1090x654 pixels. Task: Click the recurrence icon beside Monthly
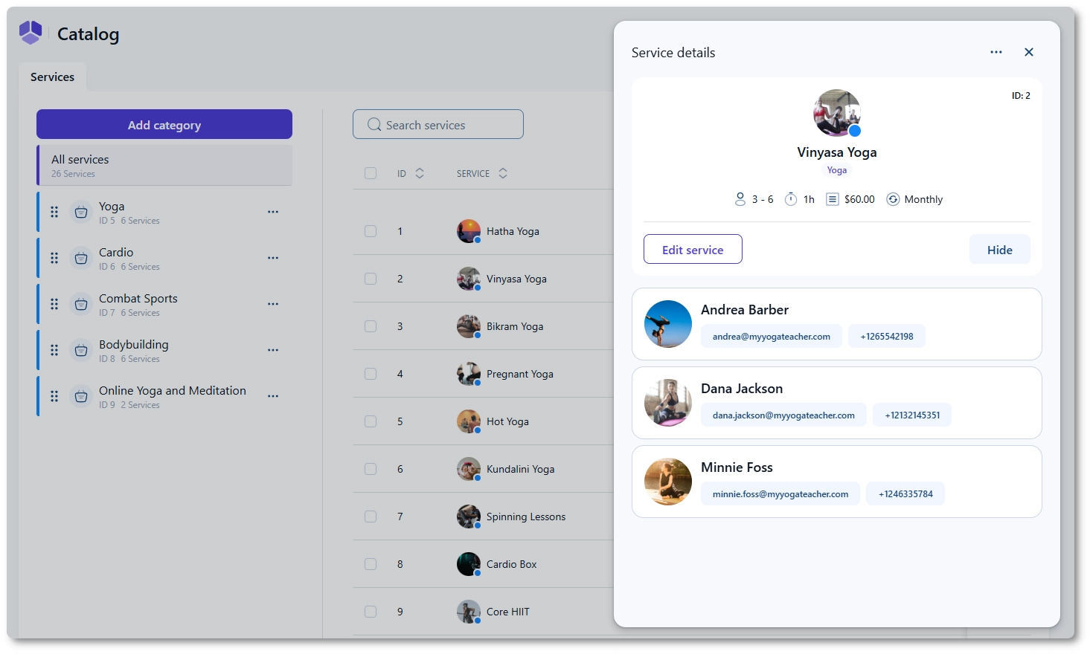pyautogui.click(x=893, y=199)
